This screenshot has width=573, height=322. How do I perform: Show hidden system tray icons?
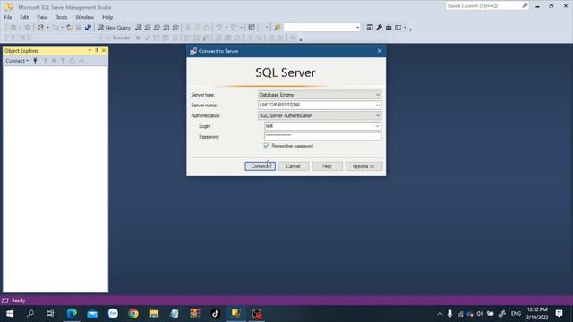(x=440, y=314)
